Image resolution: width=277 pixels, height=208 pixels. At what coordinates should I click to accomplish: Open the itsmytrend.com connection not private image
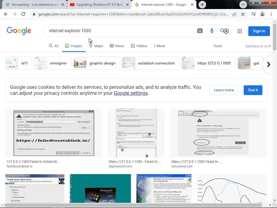pyautogui.click(x=219, y=133)
